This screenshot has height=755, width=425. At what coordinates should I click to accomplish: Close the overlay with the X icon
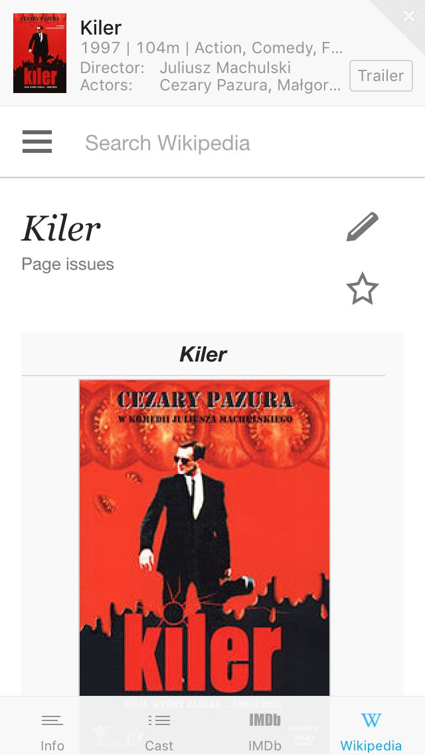[x=409, y=16]
